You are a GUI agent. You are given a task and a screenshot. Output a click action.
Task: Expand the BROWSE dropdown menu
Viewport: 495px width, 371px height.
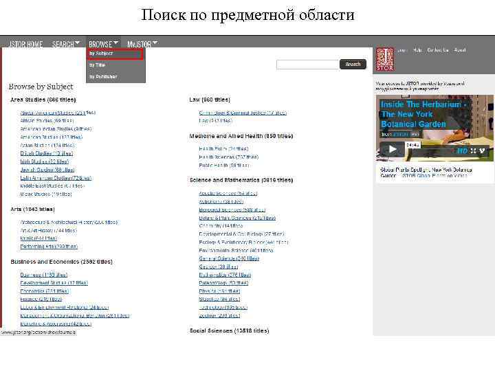(103, 44)
